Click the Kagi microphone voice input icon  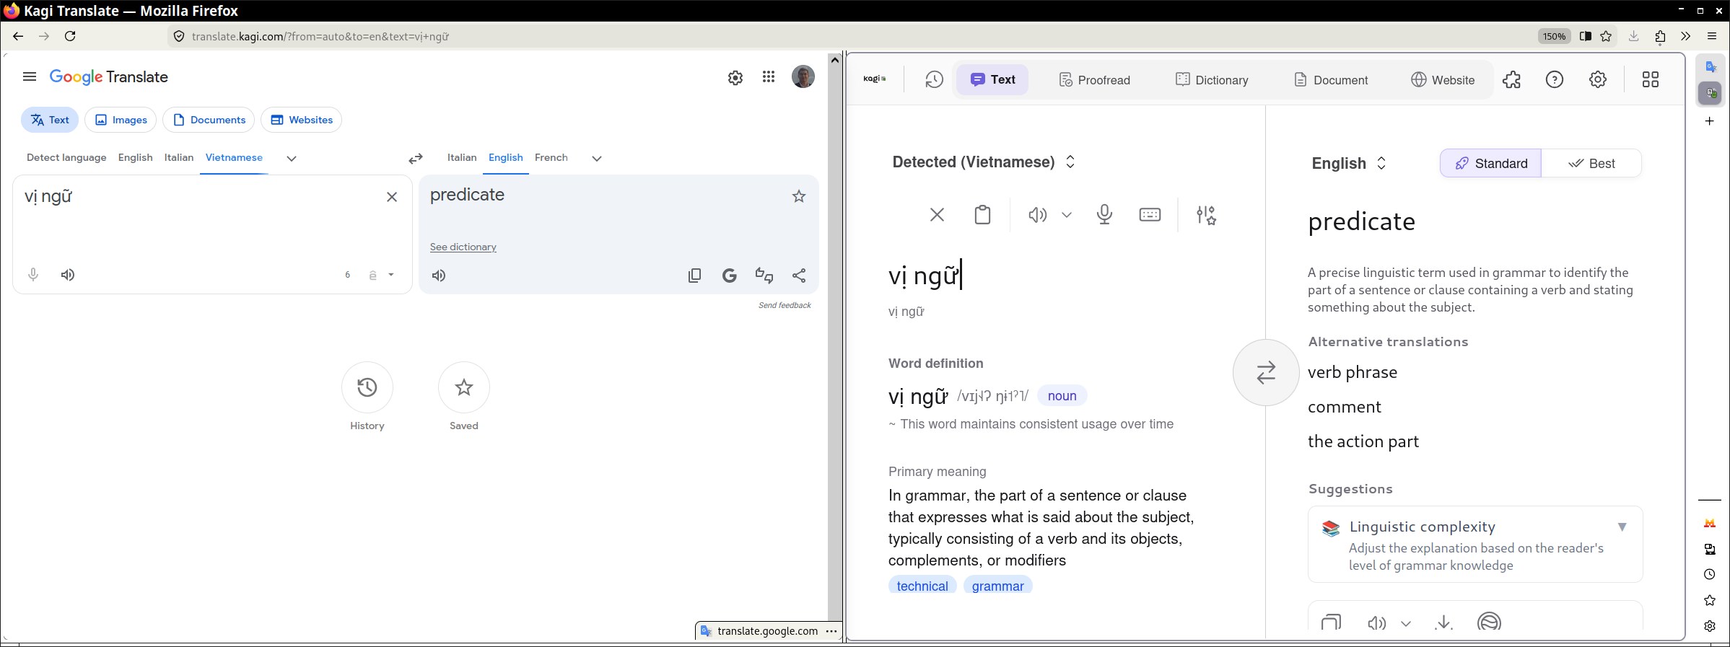coord(1104,215)
